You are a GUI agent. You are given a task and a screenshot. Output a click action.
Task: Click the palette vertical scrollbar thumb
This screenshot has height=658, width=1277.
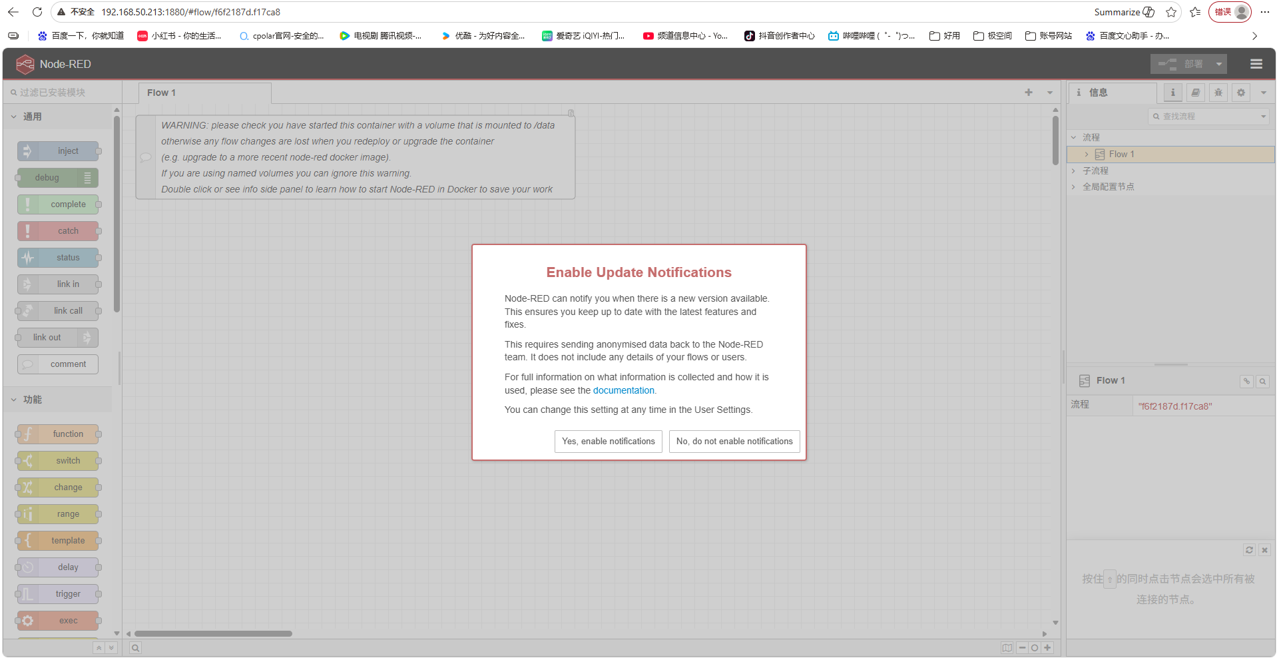click(117, 214)
